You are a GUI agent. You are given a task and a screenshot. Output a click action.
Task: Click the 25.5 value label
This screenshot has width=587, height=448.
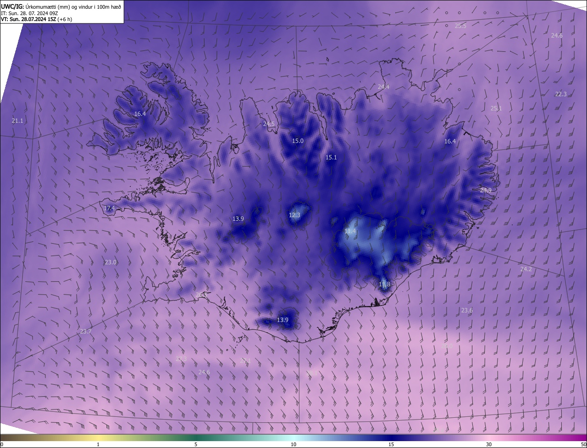(x=460, y=26)
